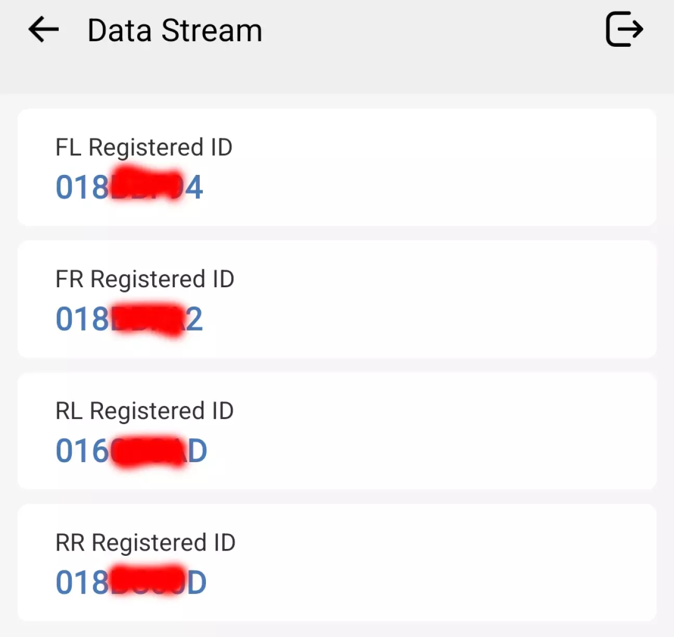This screenshot has height=637, width=674.
Task: Tap the red redaction on FR ID
Action: (x=147, y=318)
